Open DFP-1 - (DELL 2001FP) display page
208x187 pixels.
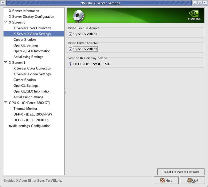click(x=31, y=120)
